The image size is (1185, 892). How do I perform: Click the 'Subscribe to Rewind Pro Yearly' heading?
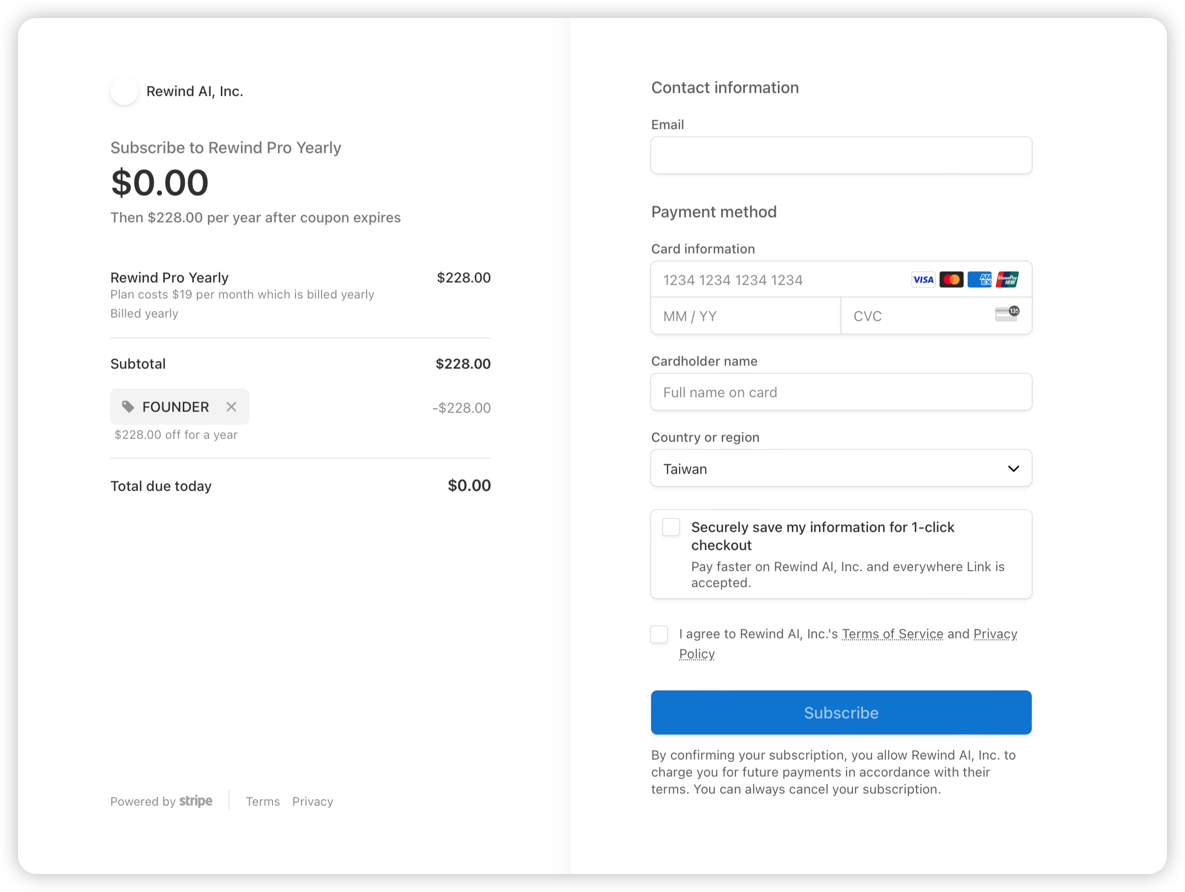(225, 148)
